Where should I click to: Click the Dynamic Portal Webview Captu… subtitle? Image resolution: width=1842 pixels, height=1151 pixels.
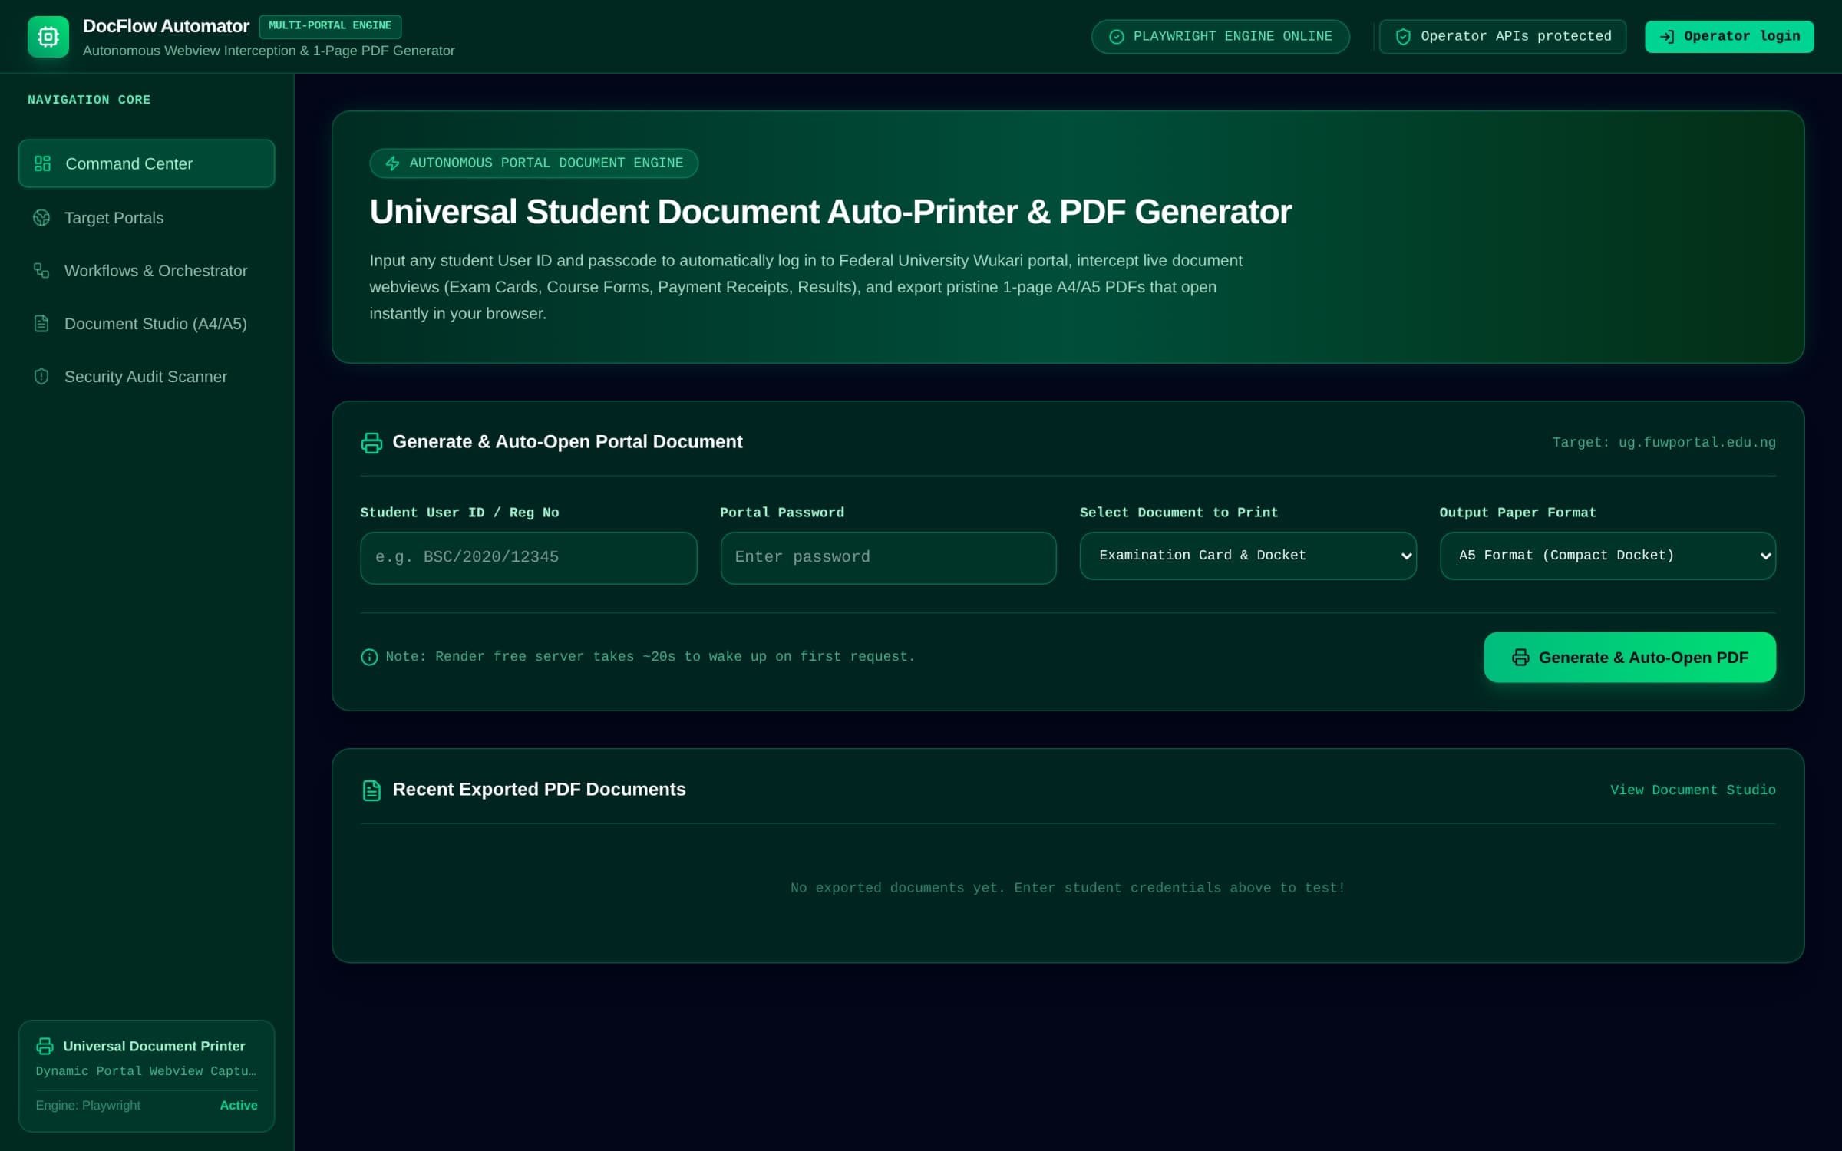(x=146, y=1071)
